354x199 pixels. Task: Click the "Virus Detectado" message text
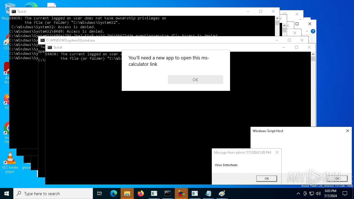[x=226, y=165]
